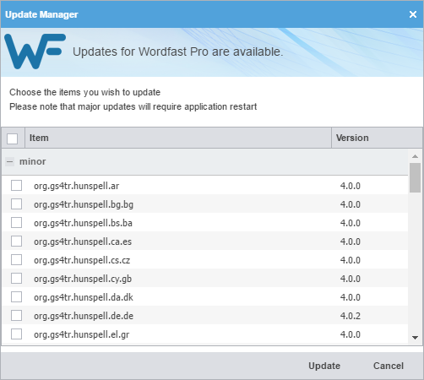This screenshot has width=424, height=380.
Task: Check the org.gs4tr.hunspell.bg.bg checkbox
Action: 16,204
